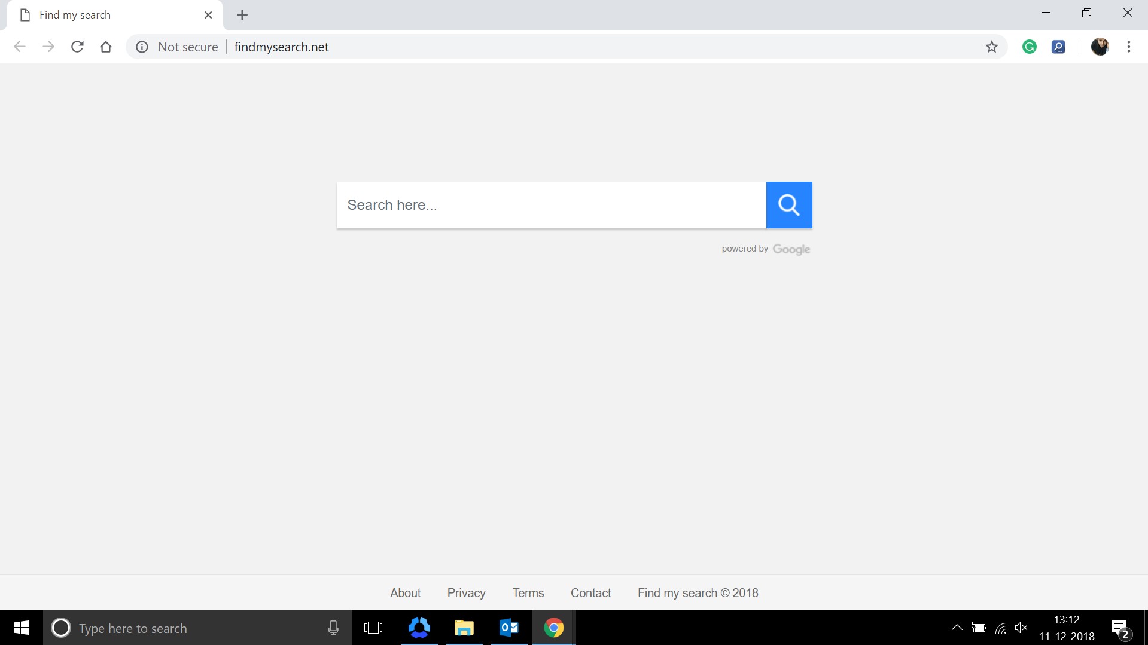
Task: Activate Cortana voice search microphone
Action: click(333, 628)
